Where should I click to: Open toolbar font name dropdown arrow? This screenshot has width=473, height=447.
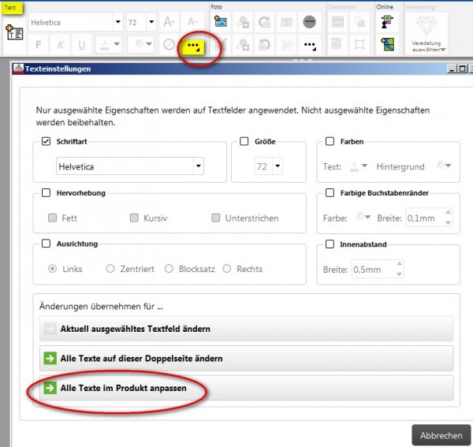118,22
